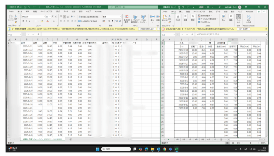Click the コピーの保存 button

click(243, 29)
